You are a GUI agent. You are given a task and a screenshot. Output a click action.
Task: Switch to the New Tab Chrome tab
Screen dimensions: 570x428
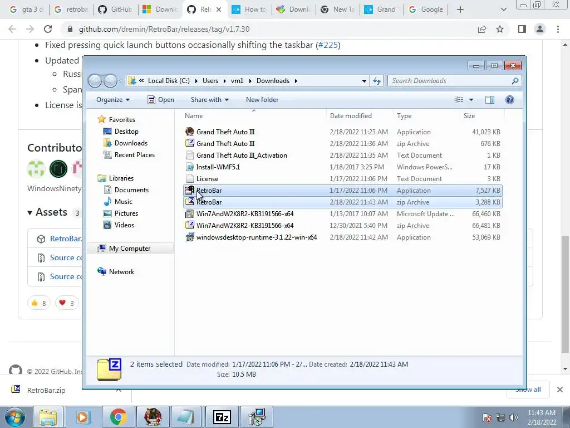(x=338, y=9)
